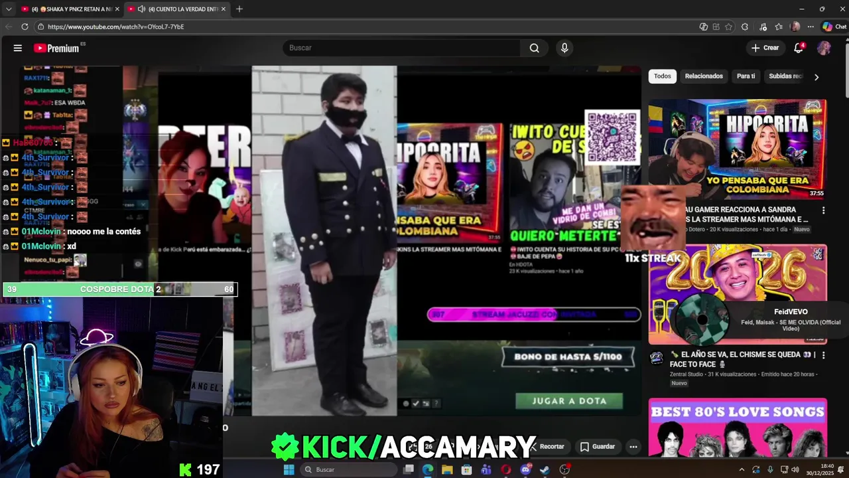
Task: Click the browser address bar URL
Action: [x=115, y=27]
